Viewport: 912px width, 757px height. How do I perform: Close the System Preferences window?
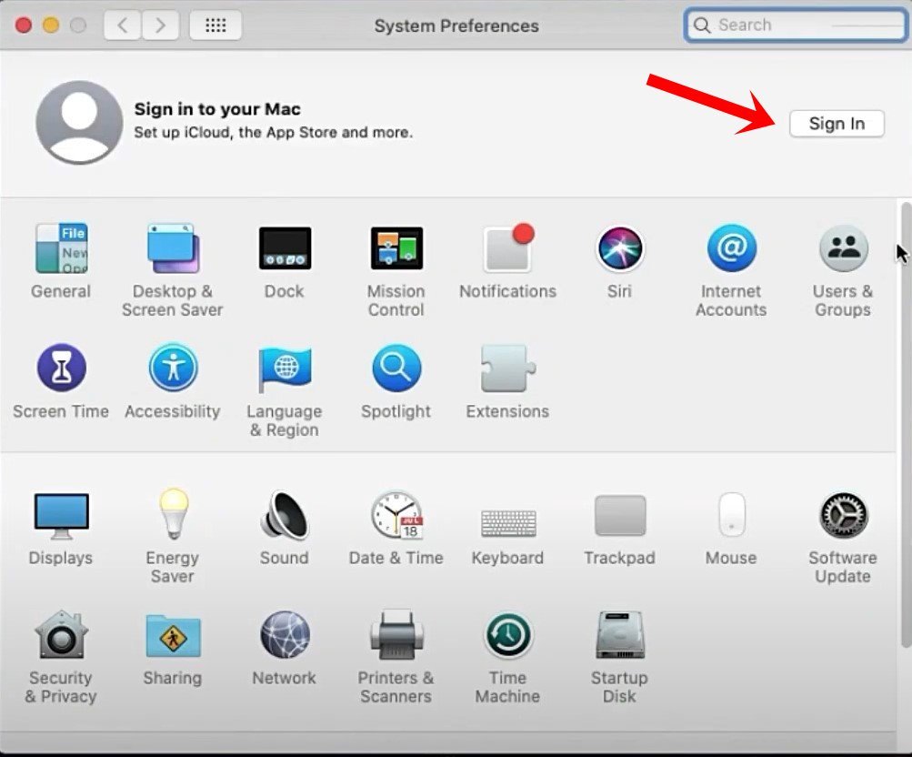pos(24,25)
